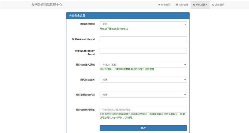Click the 图片智能鉴黄 label
The image size is (249, 133).
[x=87, y=80]
